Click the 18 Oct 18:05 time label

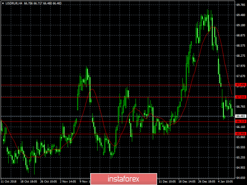[28, 182]
